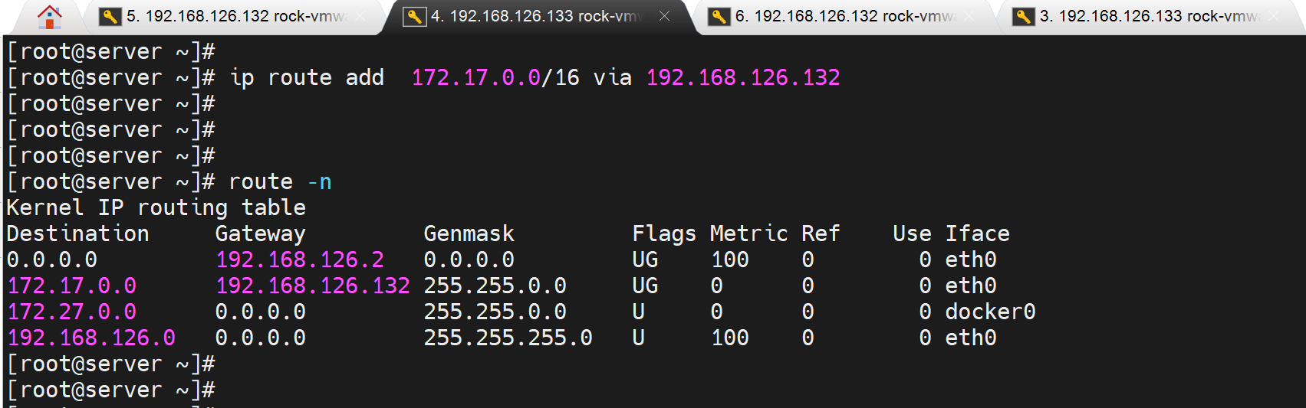This screenshot has height=408, width=1306.
Task: Click the 'route -n' command text
Action: [280, 182]
